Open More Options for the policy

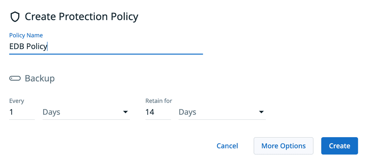click(x=283, y=146)
